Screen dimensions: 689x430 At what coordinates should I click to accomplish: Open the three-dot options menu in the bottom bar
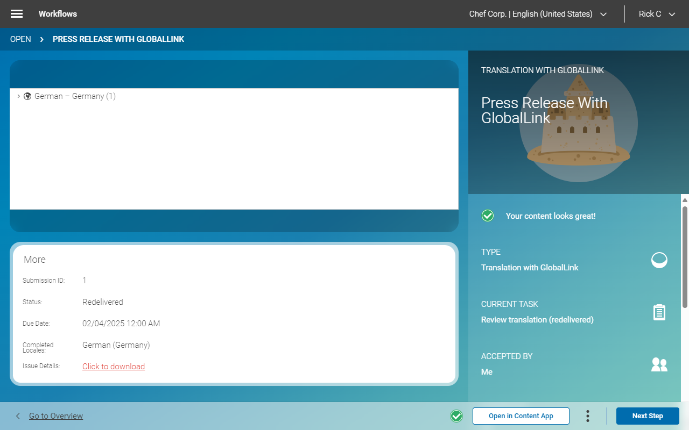pyautogui.click(x=588, y=415)
